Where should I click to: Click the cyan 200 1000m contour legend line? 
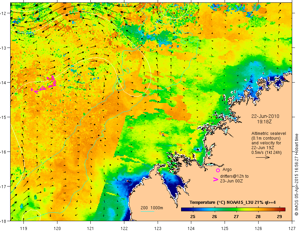(x=147, y=211)
